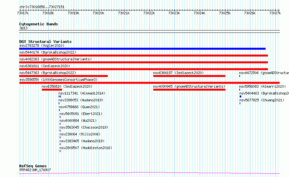
Task: Open nsv4090945 (gnomADStructuralVariants) label
Action: (x=189, y=86)
